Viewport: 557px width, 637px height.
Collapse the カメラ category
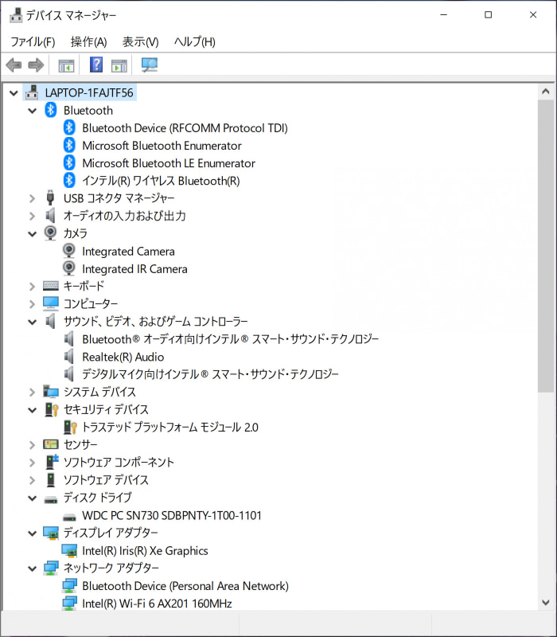coord(32,233)
